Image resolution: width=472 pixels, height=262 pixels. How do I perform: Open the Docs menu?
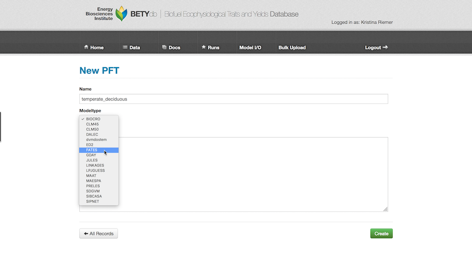[171, 47]
